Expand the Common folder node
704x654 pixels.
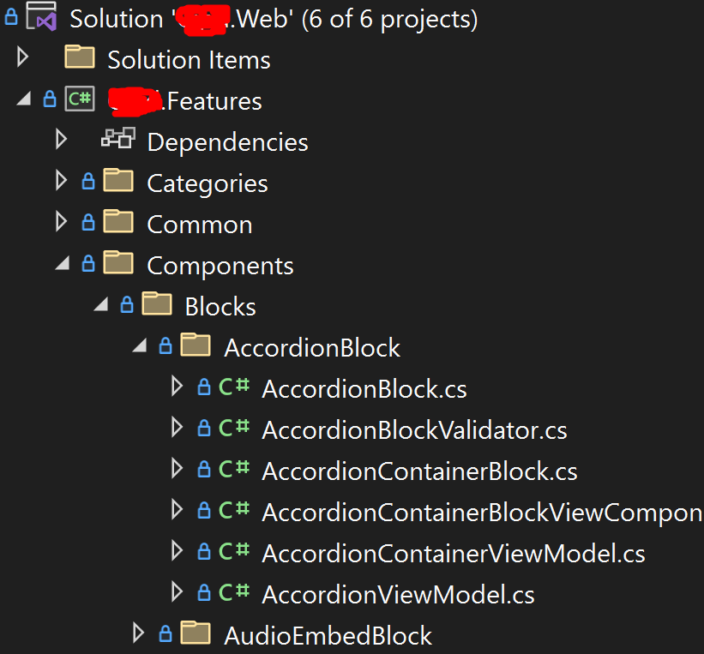click(x=61, y=223)
